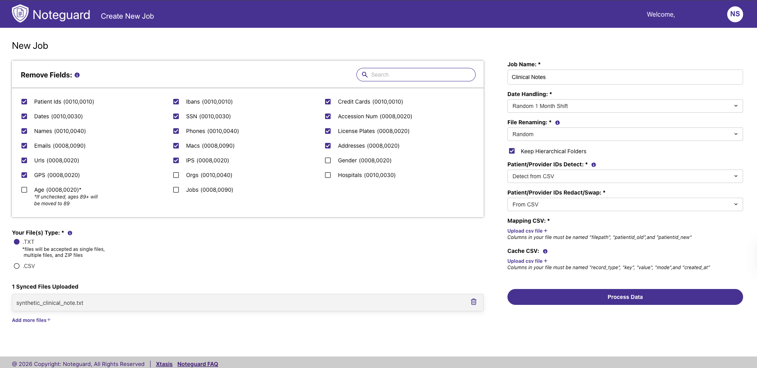Click the info icon next to Cache CSV
Screen dimensions: 757x368
(x=545, y=251)
